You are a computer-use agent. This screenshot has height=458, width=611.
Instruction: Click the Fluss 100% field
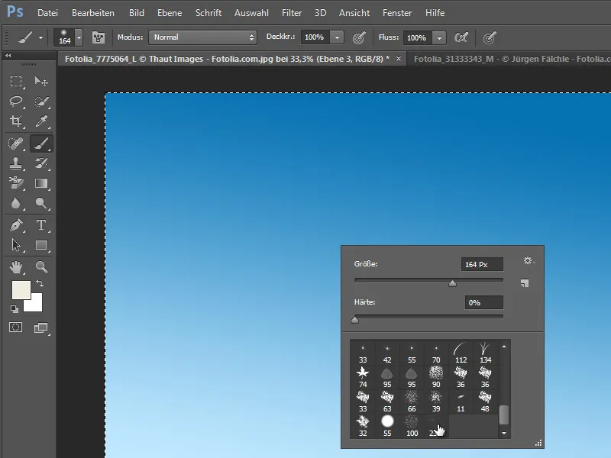tap(418, 37)
